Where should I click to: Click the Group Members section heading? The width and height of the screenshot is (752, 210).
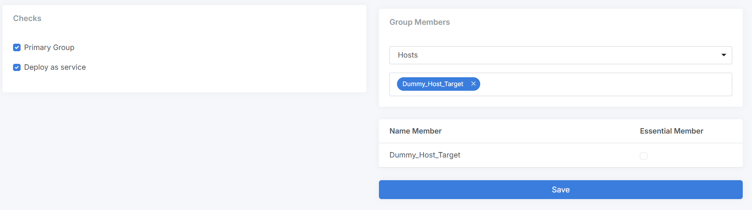coord(420,22)
